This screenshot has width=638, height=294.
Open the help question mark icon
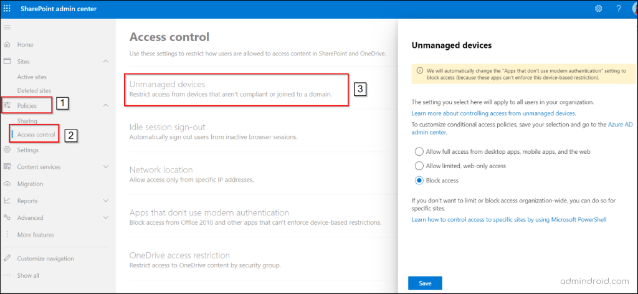tap(619, 9)
